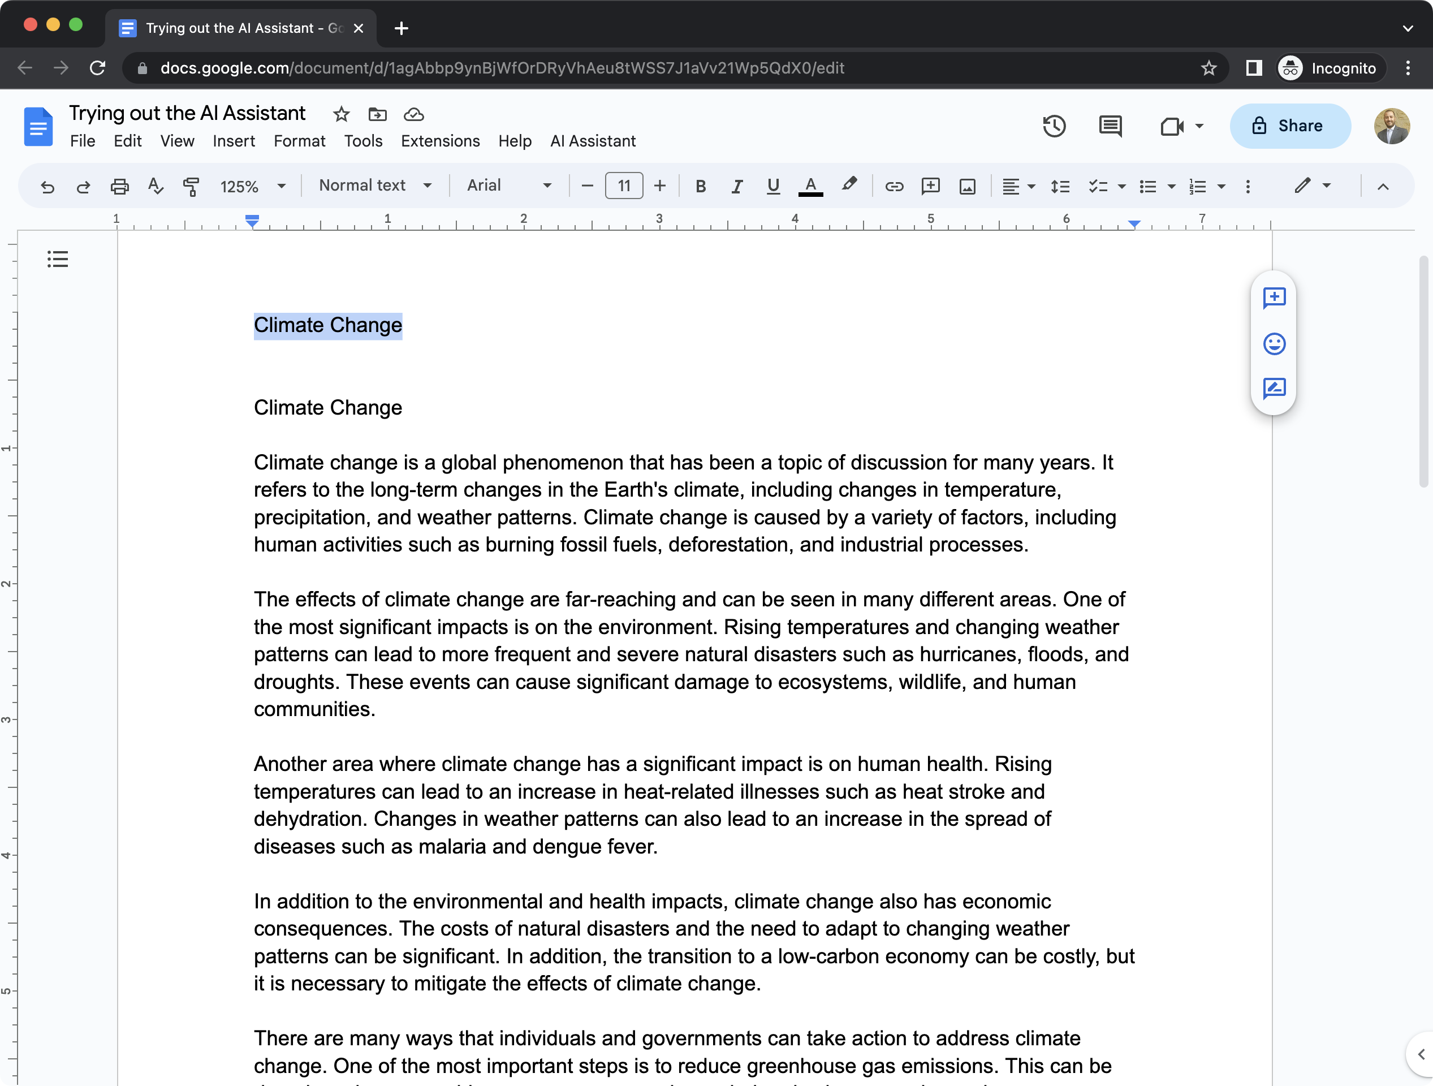
Task: Click the document title Trying out the AI Assistant
Action: click(187, 113)
